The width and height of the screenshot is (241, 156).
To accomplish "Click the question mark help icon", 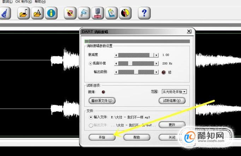I will point(144,13).
